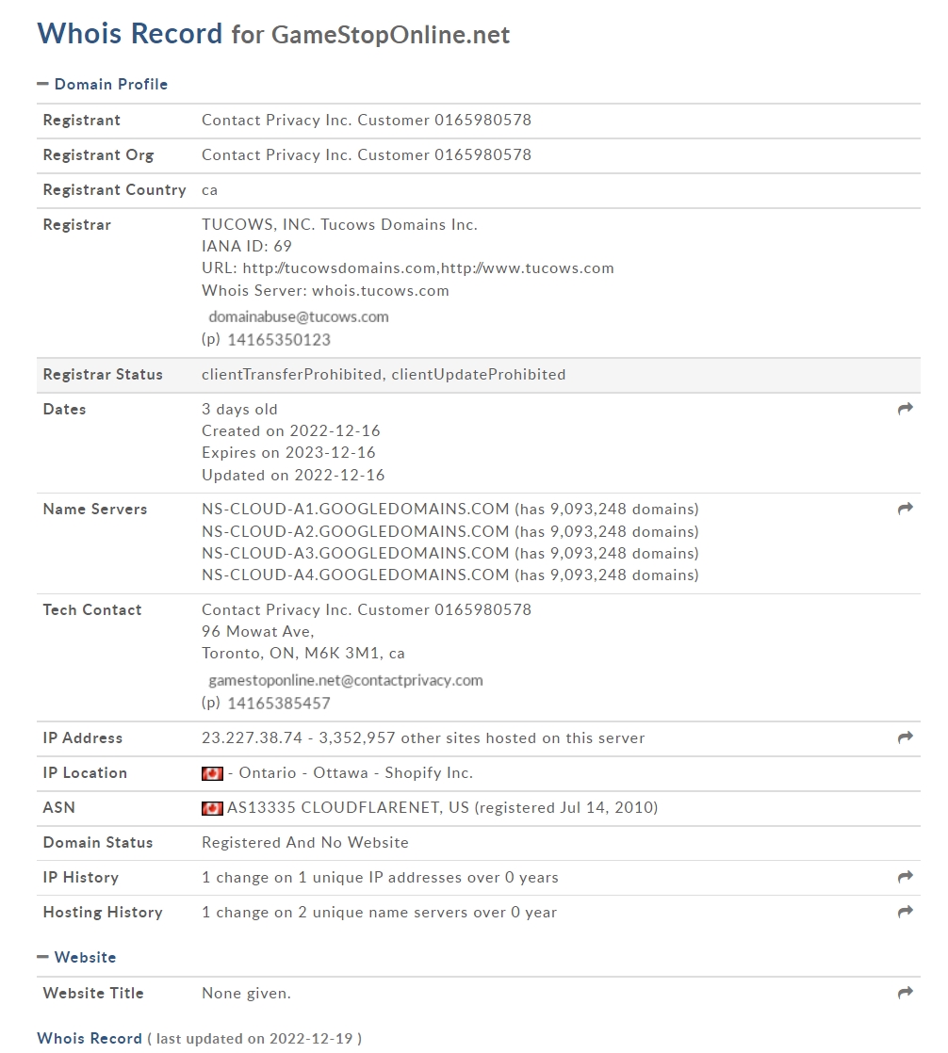Click tech contact phone 14165385457
Viewport: 948px width, 1053px height.
(x=279, y=704)
